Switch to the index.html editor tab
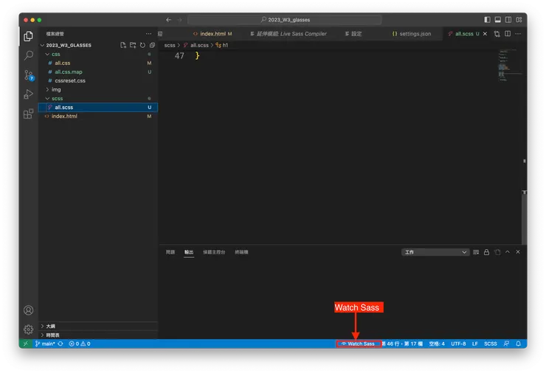This screenshot has width=546, height=373. [x=212, y=34]
